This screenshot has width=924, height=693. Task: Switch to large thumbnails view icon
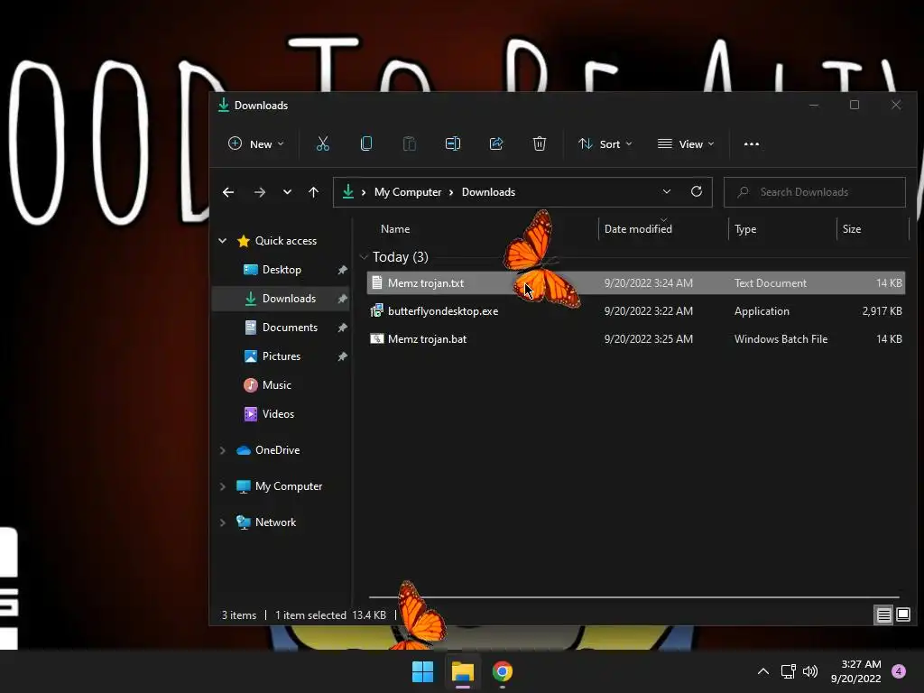point(902,615)
